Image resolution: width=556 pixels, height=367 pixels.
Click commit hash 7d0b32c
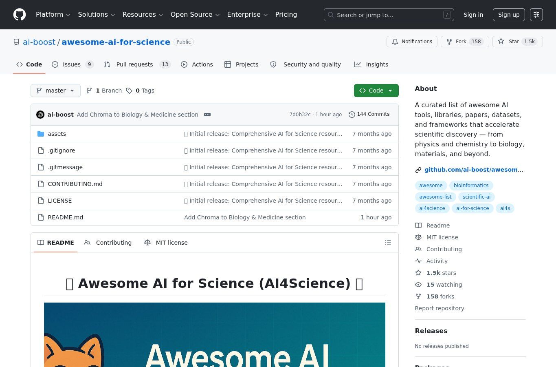[300, 115]
